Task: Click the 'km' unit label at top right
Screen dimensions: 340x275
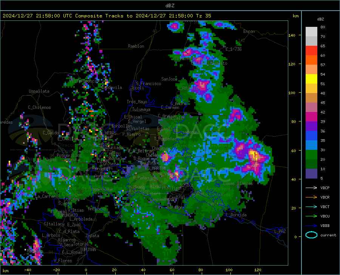Action: pyautogui.click(x=295, y=16)
